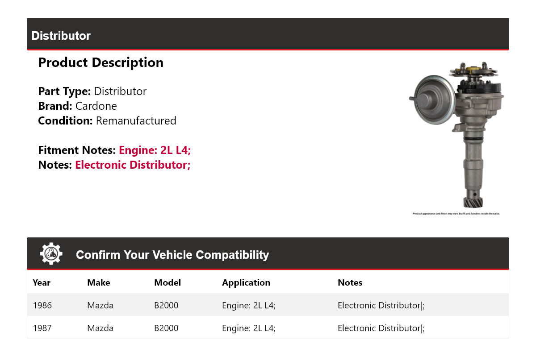Click the red 'Electronic Distributor;' note text
Viewport: 536px width, 357px height.
133,165
